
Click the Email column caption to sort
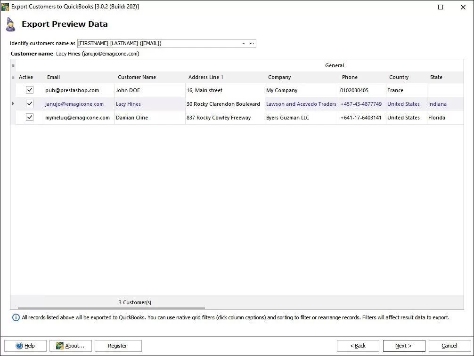tap(53, 77)
